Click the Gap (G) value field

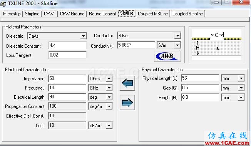200,88
